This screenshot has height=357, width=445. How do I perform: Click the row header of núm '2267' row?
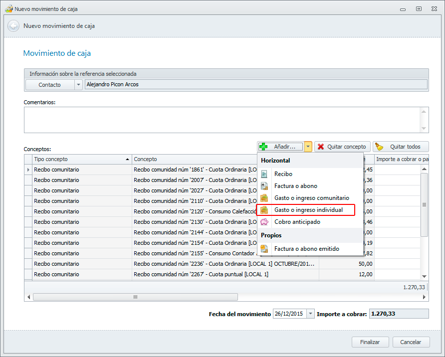[28, 275]
